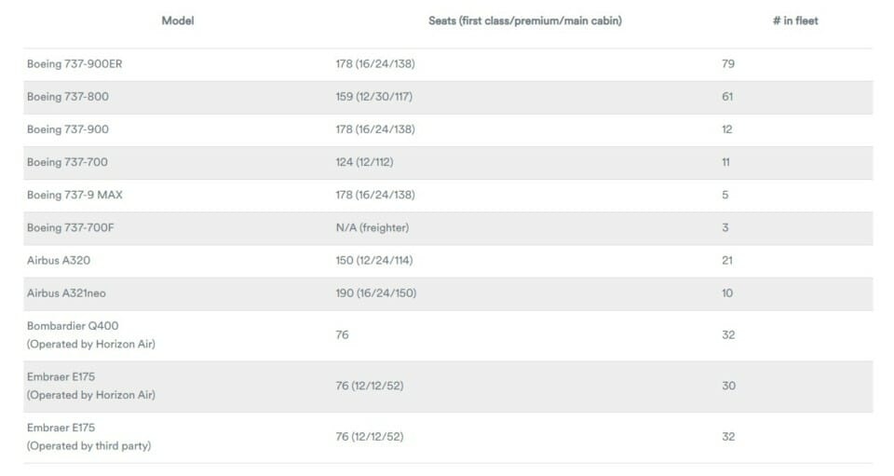This screenshot has width=894, height=476.
Task: Select fleet count 61 for 737-800
Action: click(x=727, y=97)
